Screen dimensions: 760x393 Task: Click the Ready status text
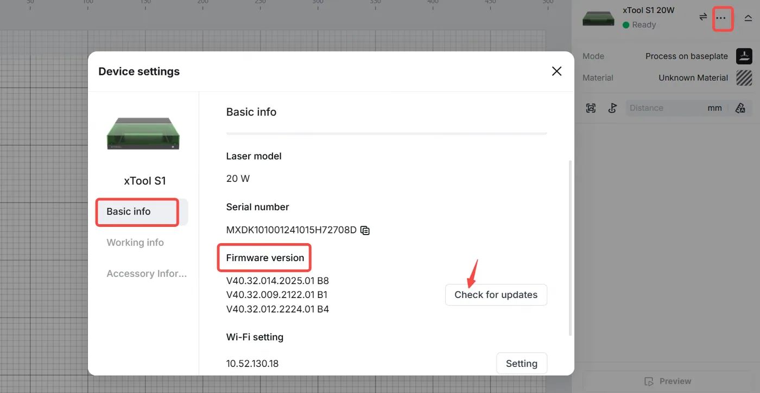[x=644, y=25]
